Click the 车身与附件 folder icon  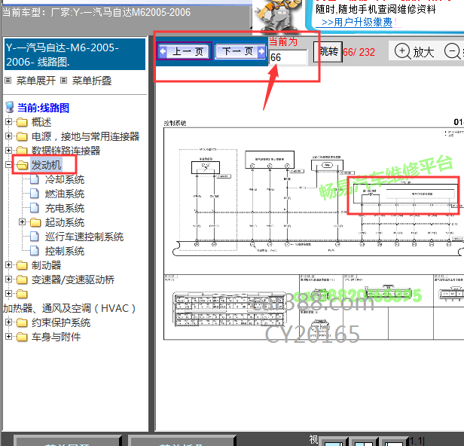22,337
